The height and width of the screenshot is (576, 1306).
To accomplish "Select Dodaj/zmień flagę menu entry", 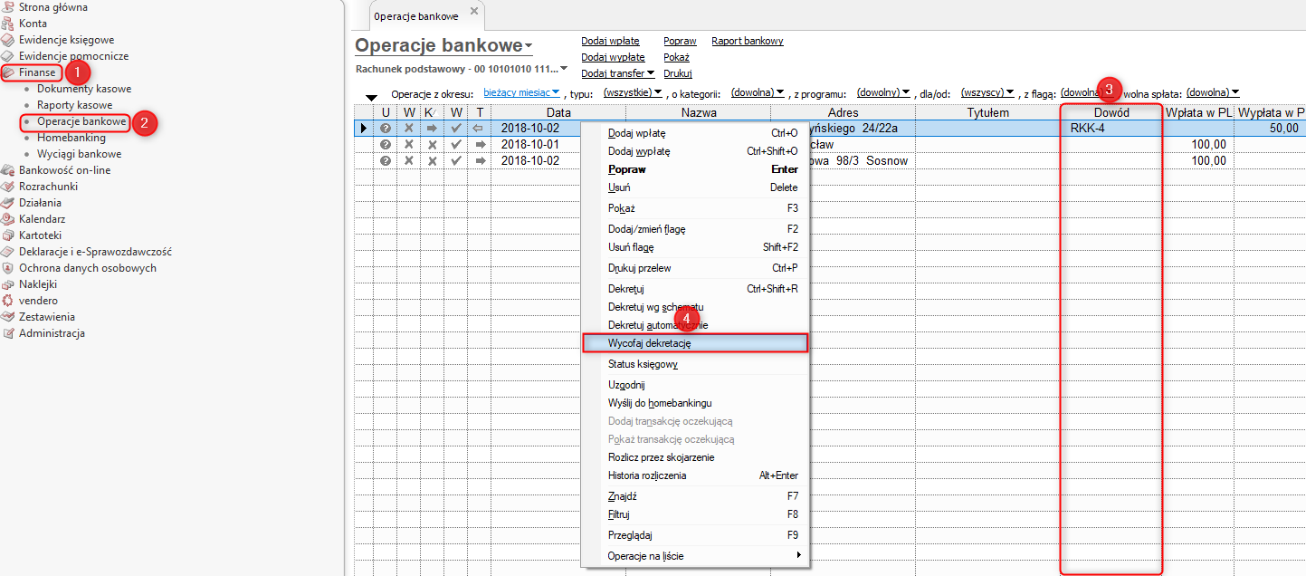I will (696, 229).
